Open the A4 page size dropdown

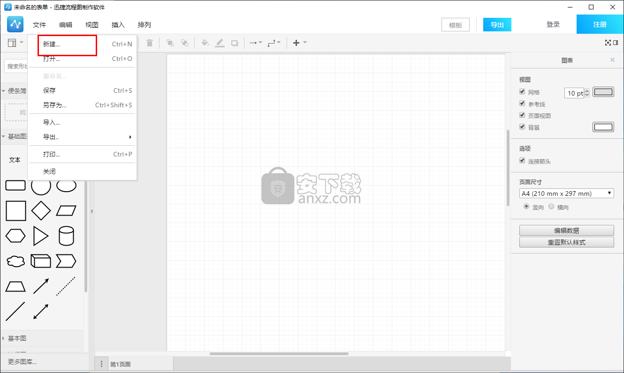coord(567,194)
